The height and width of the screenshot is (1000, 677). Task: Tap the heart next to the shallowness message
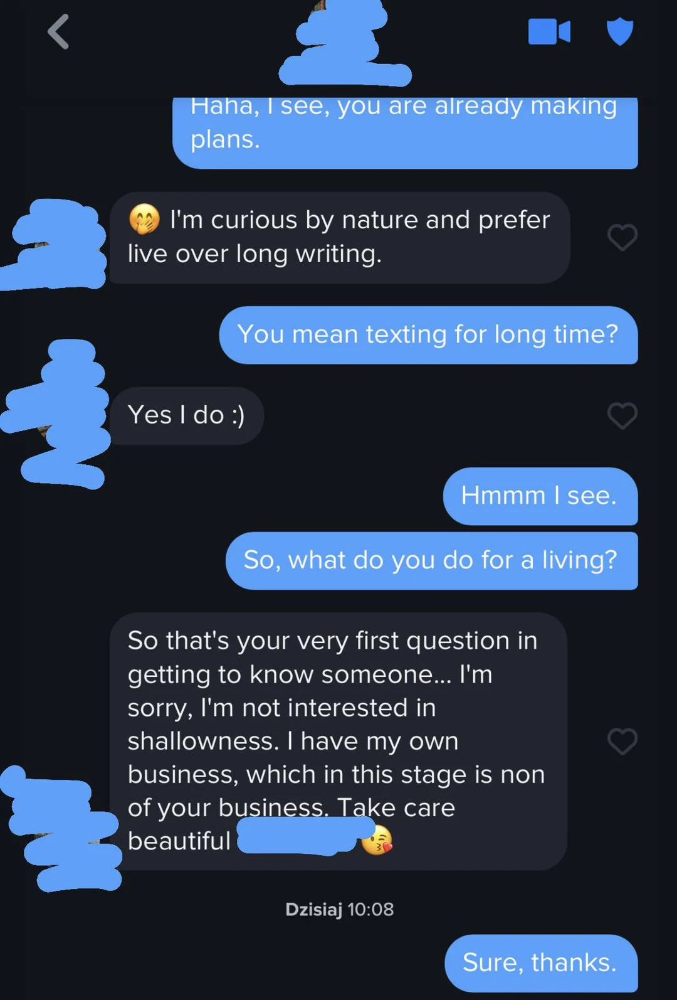pos(622,742)
